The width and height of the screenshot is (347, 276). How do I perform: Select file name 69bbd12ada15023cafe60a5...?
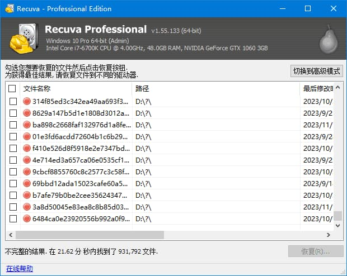(80, 183)
